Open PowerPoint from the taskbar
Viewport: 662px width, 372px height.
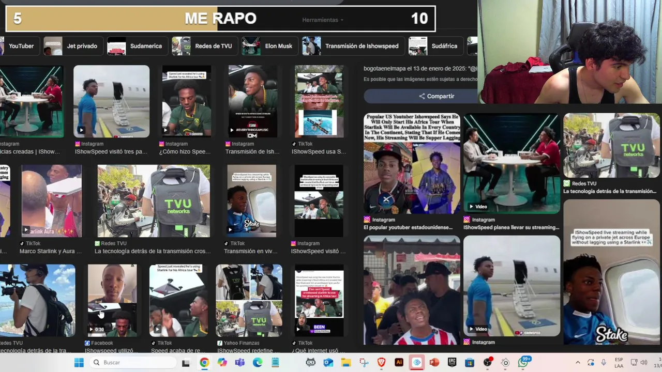(x=434, y=362)
